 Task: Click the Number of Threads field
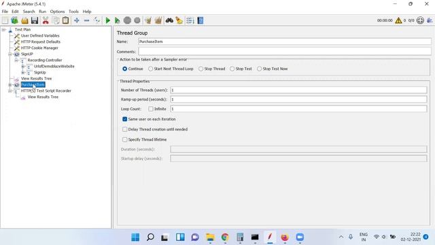tap(298, 91)
